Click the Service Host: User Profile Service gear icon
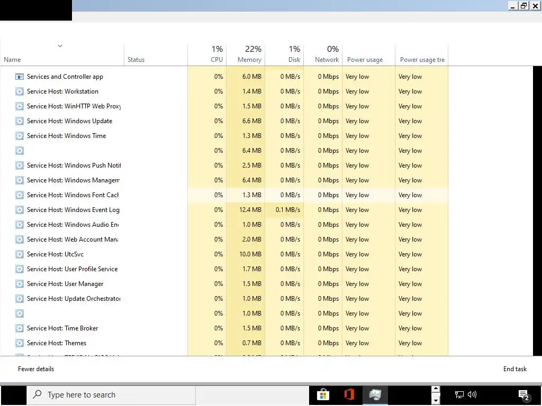The width and height of the screenshot is (542, 406). 20,269
